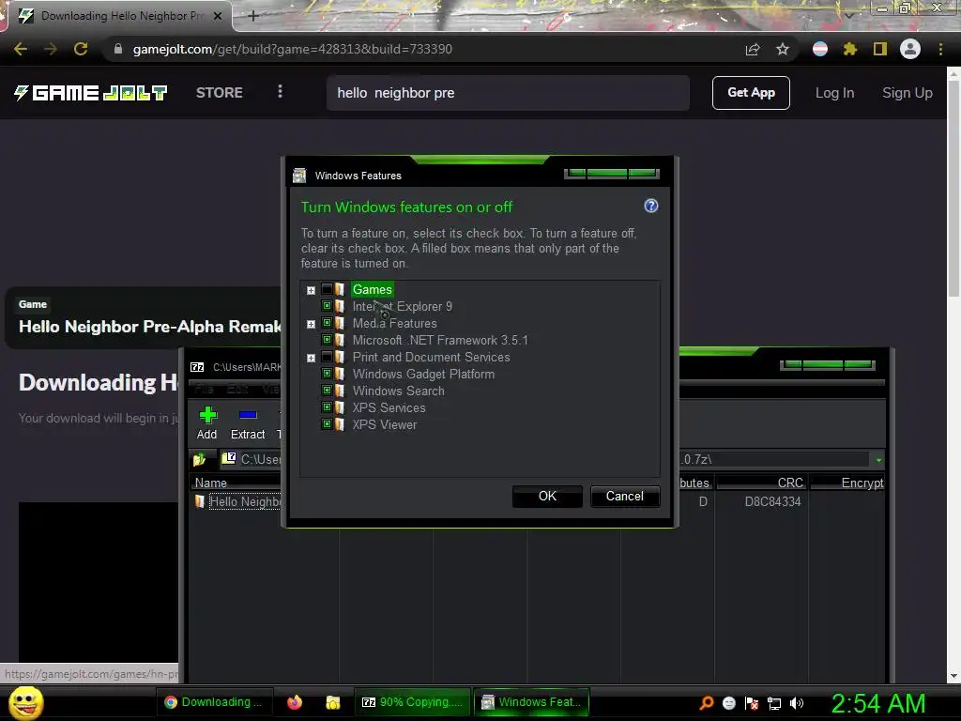Sort 7-Zip list by Encrypted column
Viewport: 961px width, 721px height.
847,483
